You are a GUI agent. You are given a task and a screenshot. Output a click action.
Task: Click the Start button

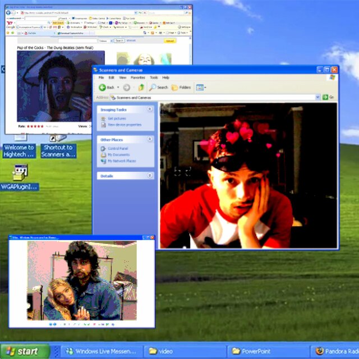tap(25, 351)
